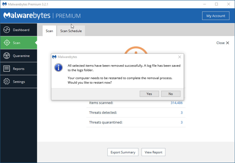Click 'All selected items have been removed' message
The image size is (235, 163).
(x=124, y=68)
